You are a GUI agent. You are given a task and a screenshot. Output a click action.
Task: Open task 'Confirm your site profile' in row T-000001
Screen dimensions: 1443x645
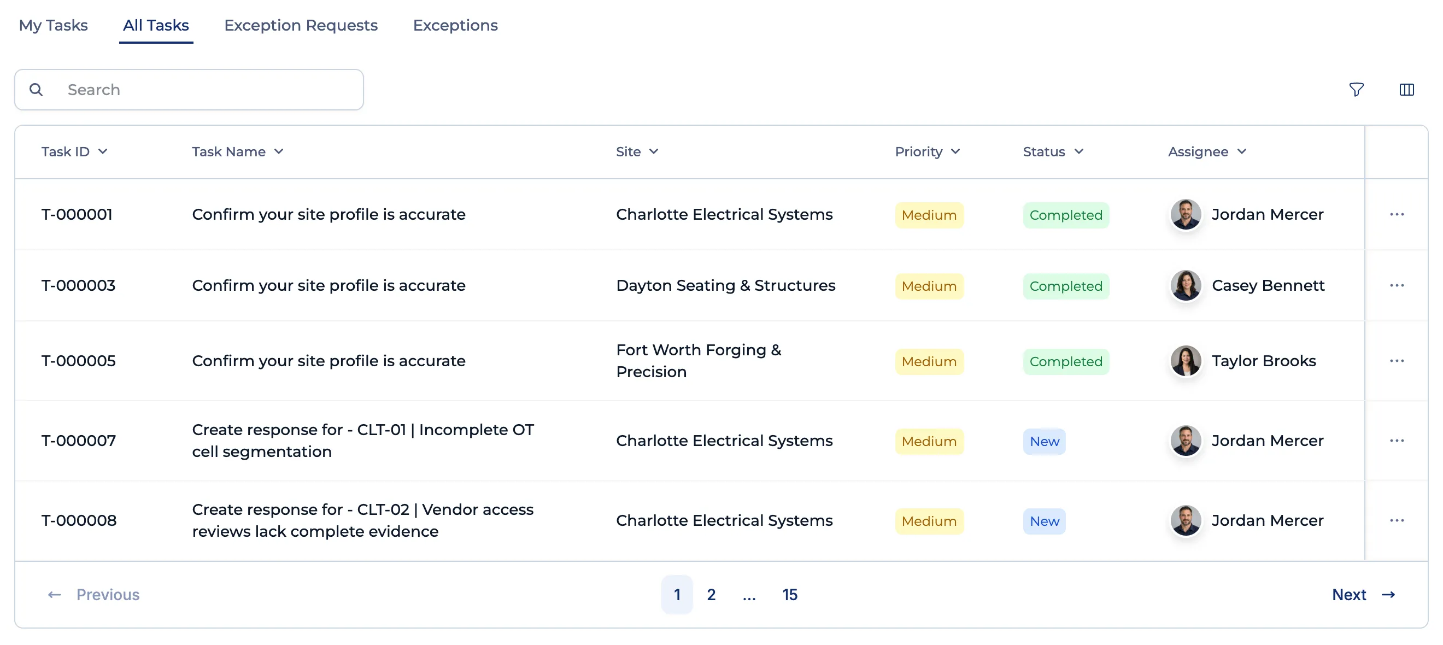tap(329, 215)
